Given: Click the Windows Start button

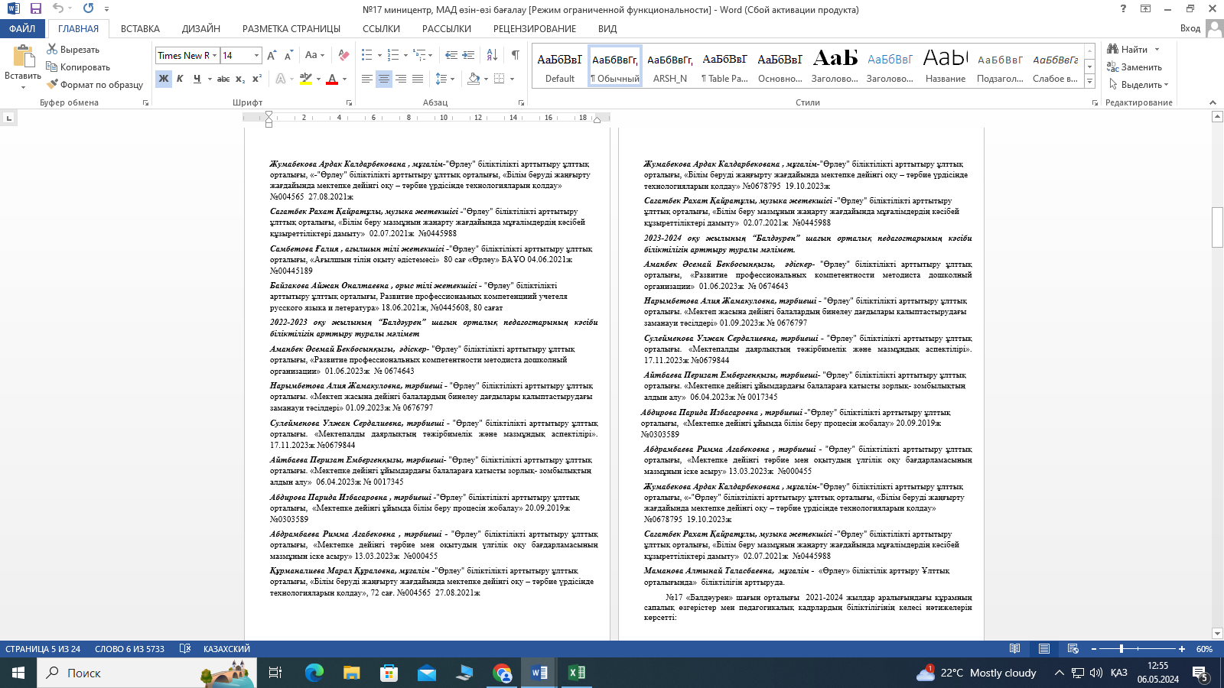Looking at the screenshot, I should click(x=18, y=673).
